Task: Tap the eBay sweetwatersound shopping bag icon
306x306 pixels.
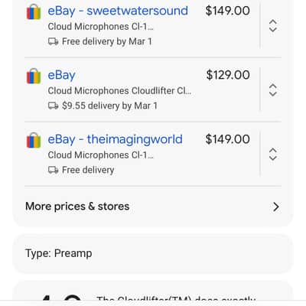Action: coord(34,11)
